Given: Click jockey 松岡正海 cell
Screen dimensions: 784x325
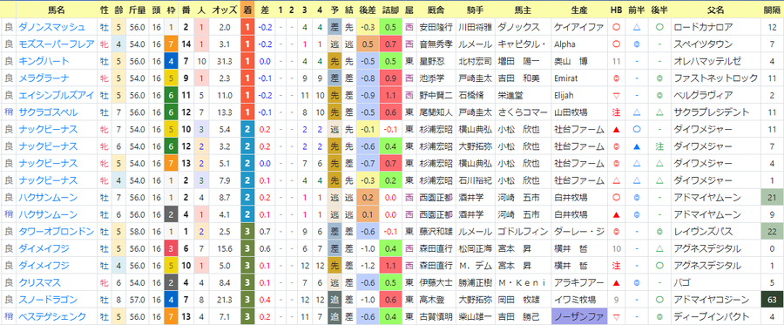Looking at the screenshot, I should [476, 248].
